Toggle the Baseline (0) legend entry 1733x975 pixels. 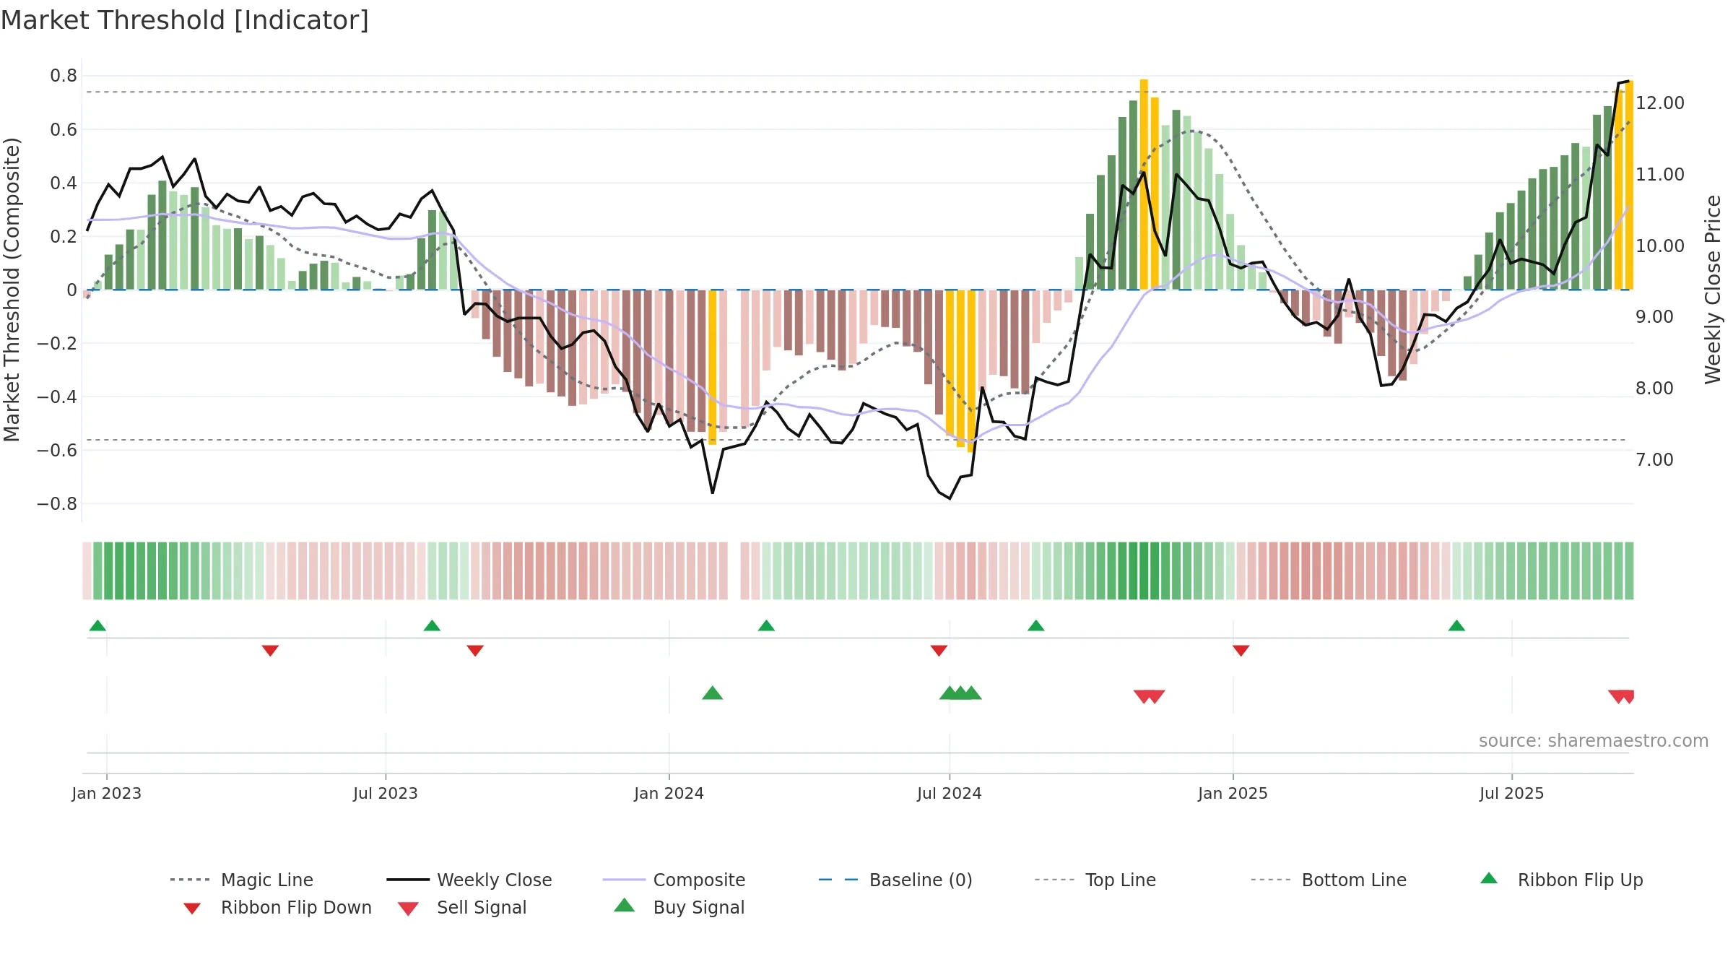pos(895,880)
